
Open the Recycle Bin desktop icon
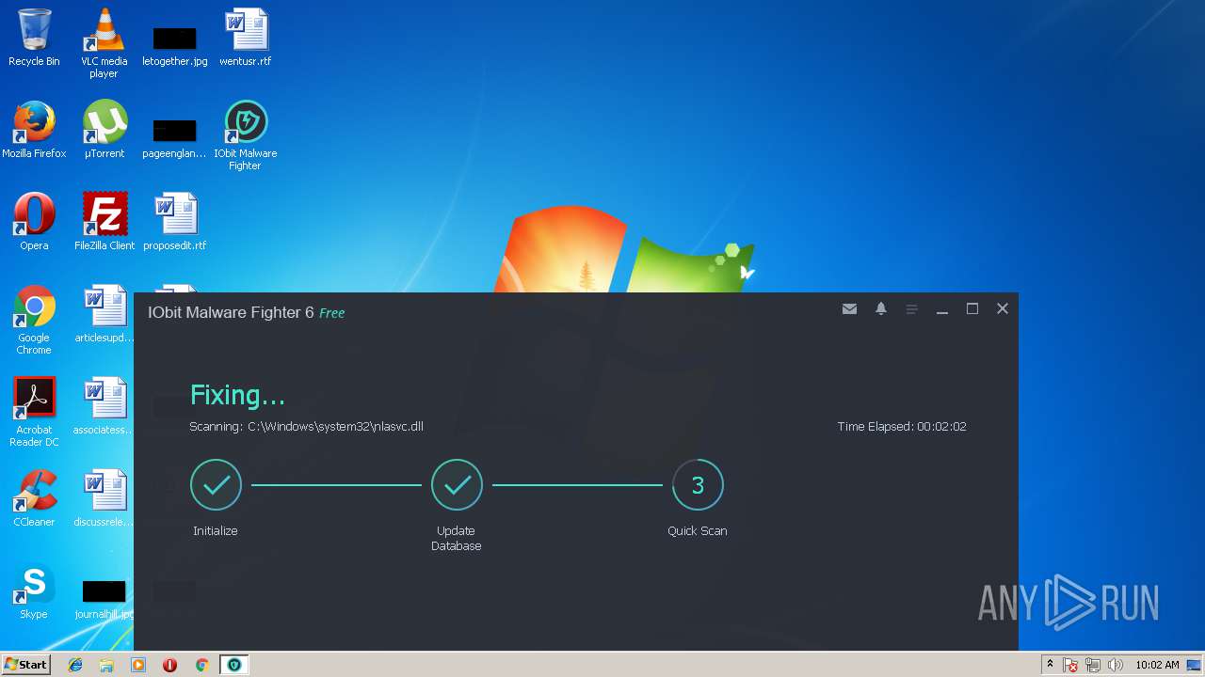34,38
